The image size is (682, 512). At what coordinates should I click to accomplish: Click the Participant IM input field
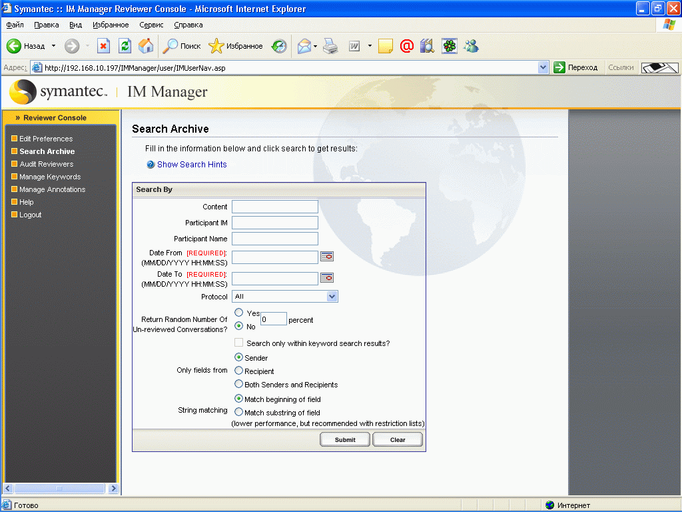tap(275, 223)
